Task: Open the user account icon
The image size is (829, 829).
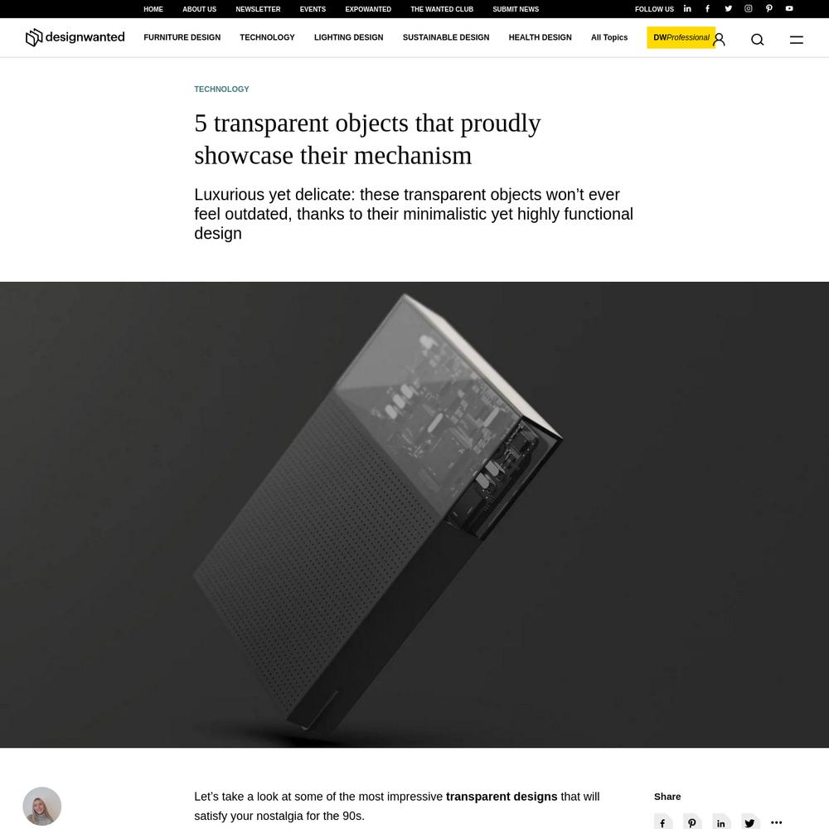Action: pos(719,39)
